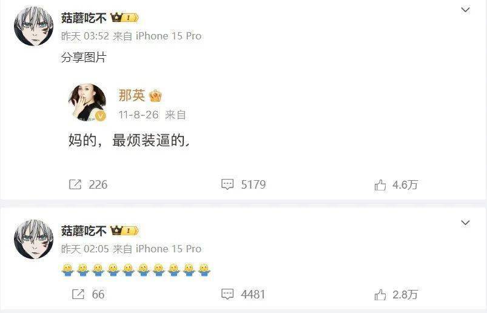The height and width of the screenshot is (313, 487).
Task: Expand the first post's chevron menu
Action: click(465, 10)
